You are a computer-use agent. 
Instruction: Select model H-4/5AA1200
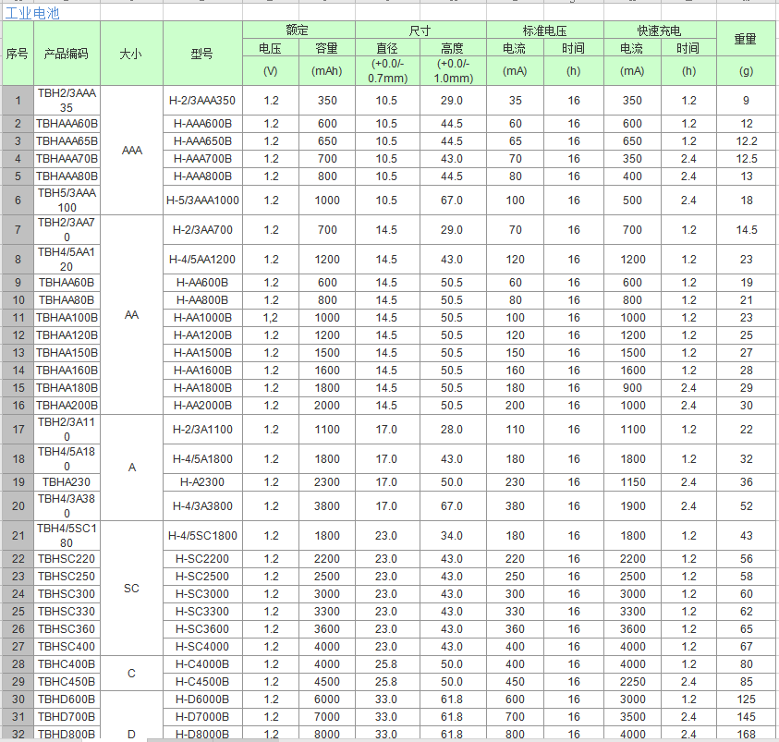click(202, 260)
